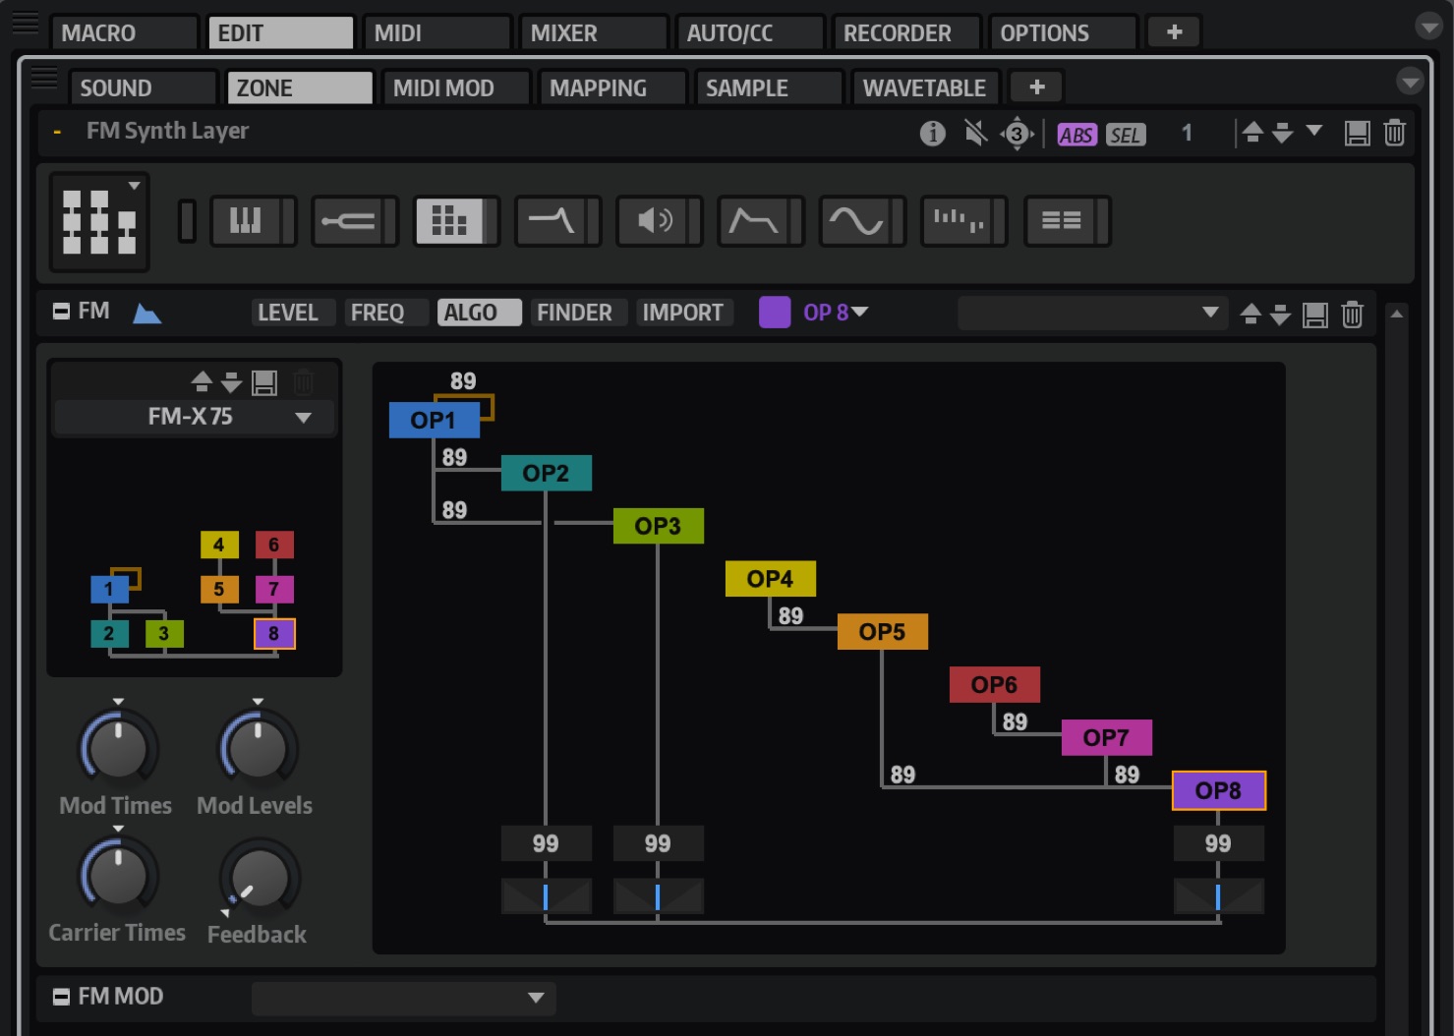Screen dimensions: 1454x1036
Task: Select the OP2 operator box
Action: coord(546,474)
